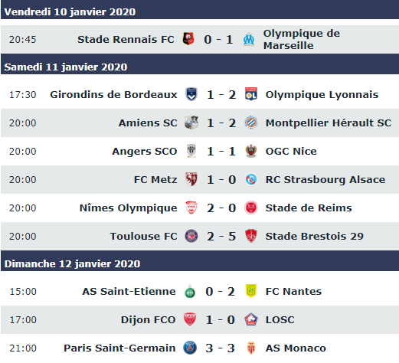This screenshot has height=363, width=399.
Task: Click the FC Nantes yellow crest
Action: click(251, 291)
